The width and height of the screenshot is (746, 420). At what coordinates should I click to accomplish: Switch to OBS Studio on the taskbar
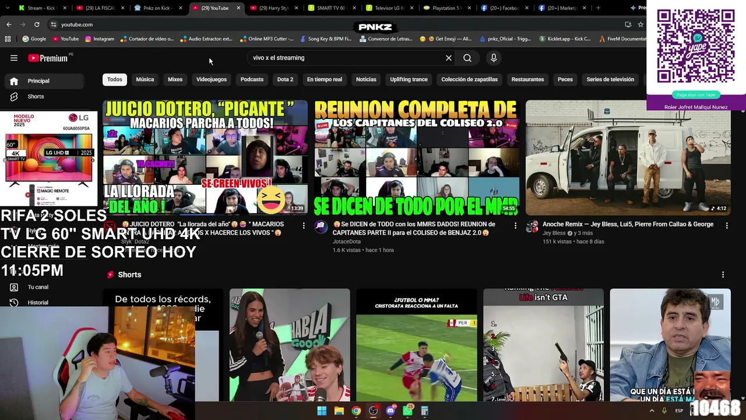pos(374,411)
